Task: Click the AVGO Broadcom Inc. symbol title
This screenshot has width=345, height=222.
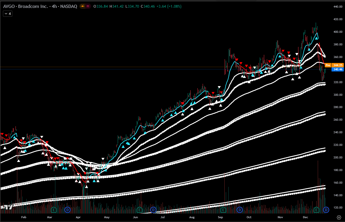Action: (40, 6)
